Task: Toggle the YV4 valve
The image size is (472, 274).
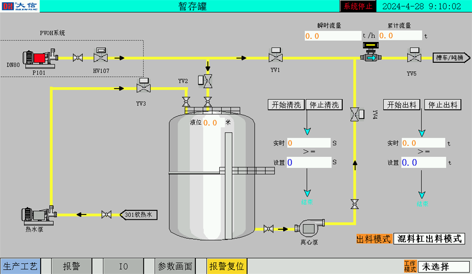Action: [357, 114]
